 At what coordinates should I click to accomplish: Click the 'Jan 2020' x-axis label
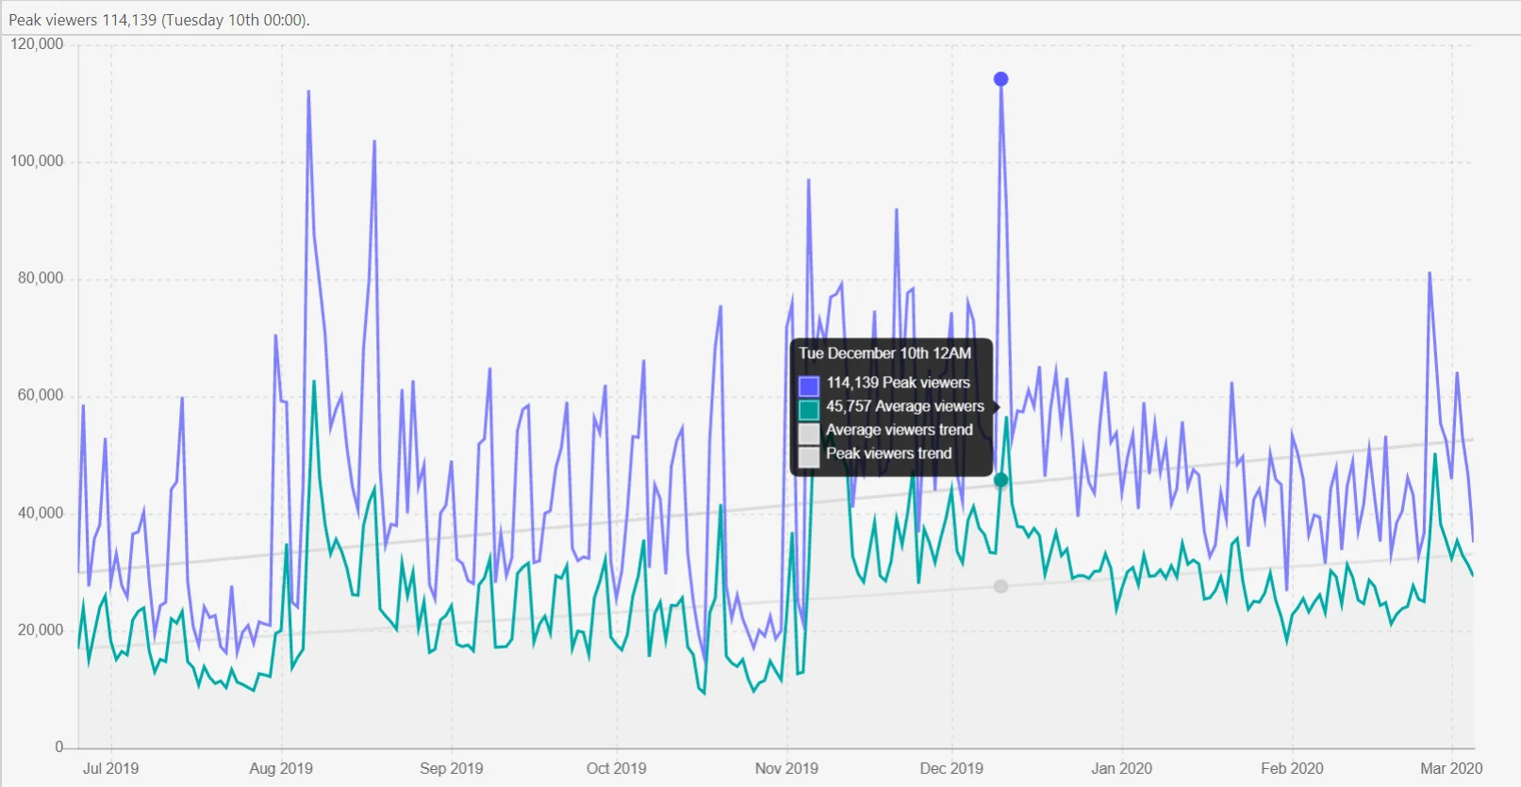1122,768
